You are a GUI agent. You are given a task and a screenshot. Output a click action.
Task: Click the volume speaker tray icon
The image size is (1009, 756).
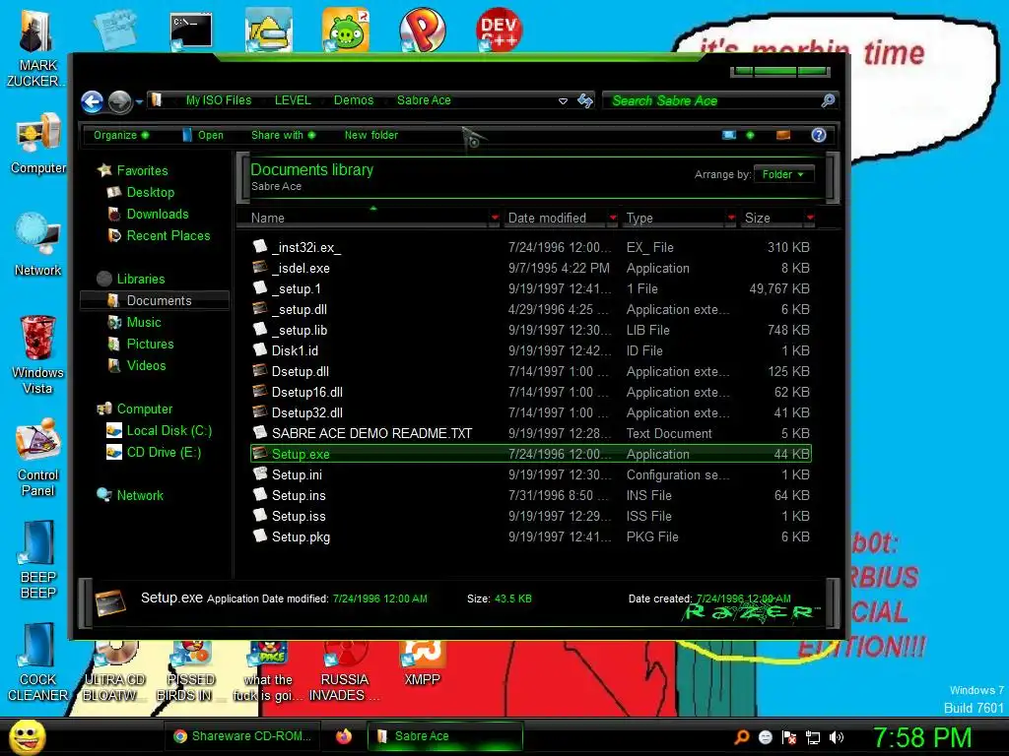point(836,737)
